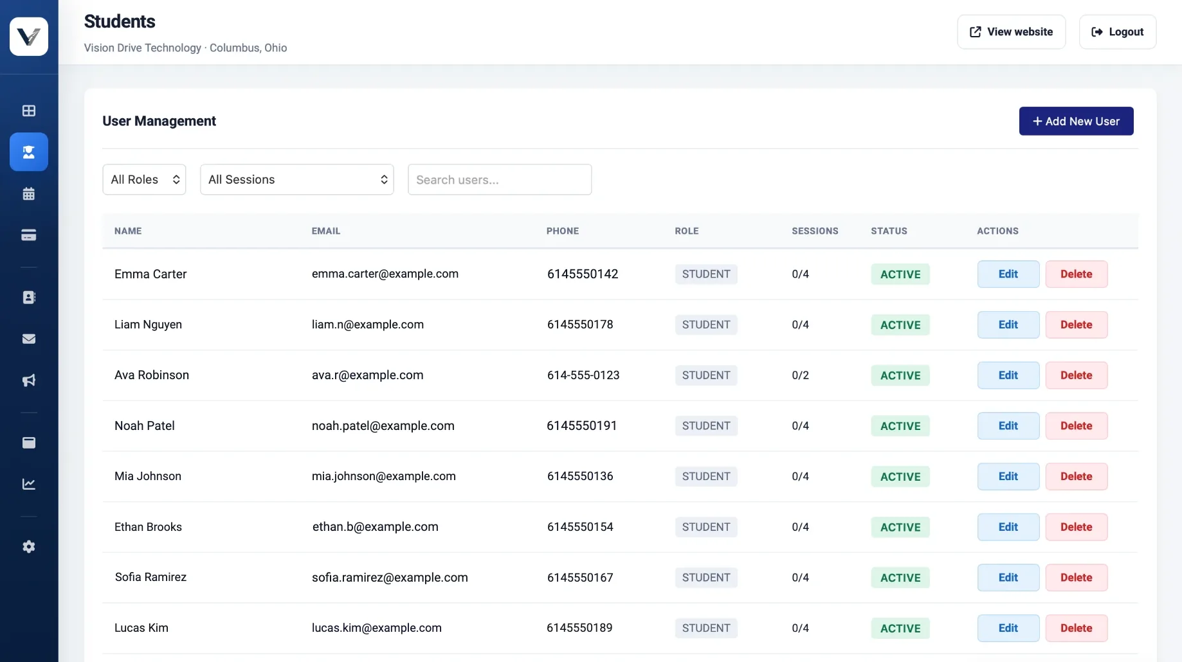The width and height of the screenshot is (1182, 662).
Task: Expand the All Roles dropdown
Action: [144, 179]
